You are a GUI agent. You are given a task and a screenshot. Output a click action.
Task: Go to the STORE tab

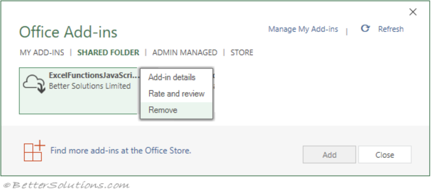point(242,53)
